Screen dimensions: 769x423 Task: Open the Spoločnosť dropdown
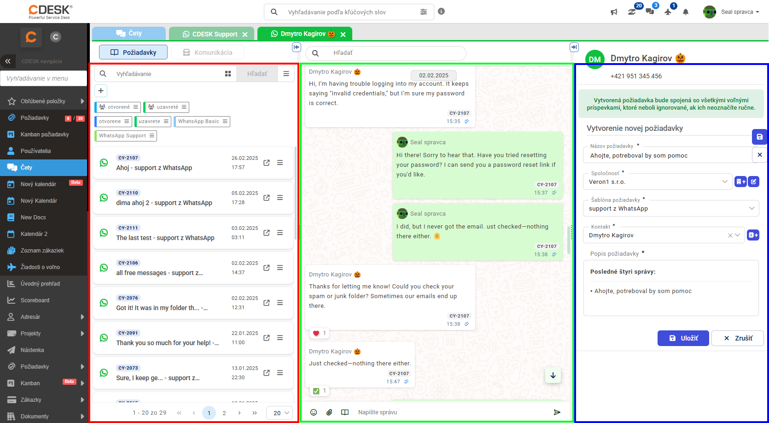point(725,182)
